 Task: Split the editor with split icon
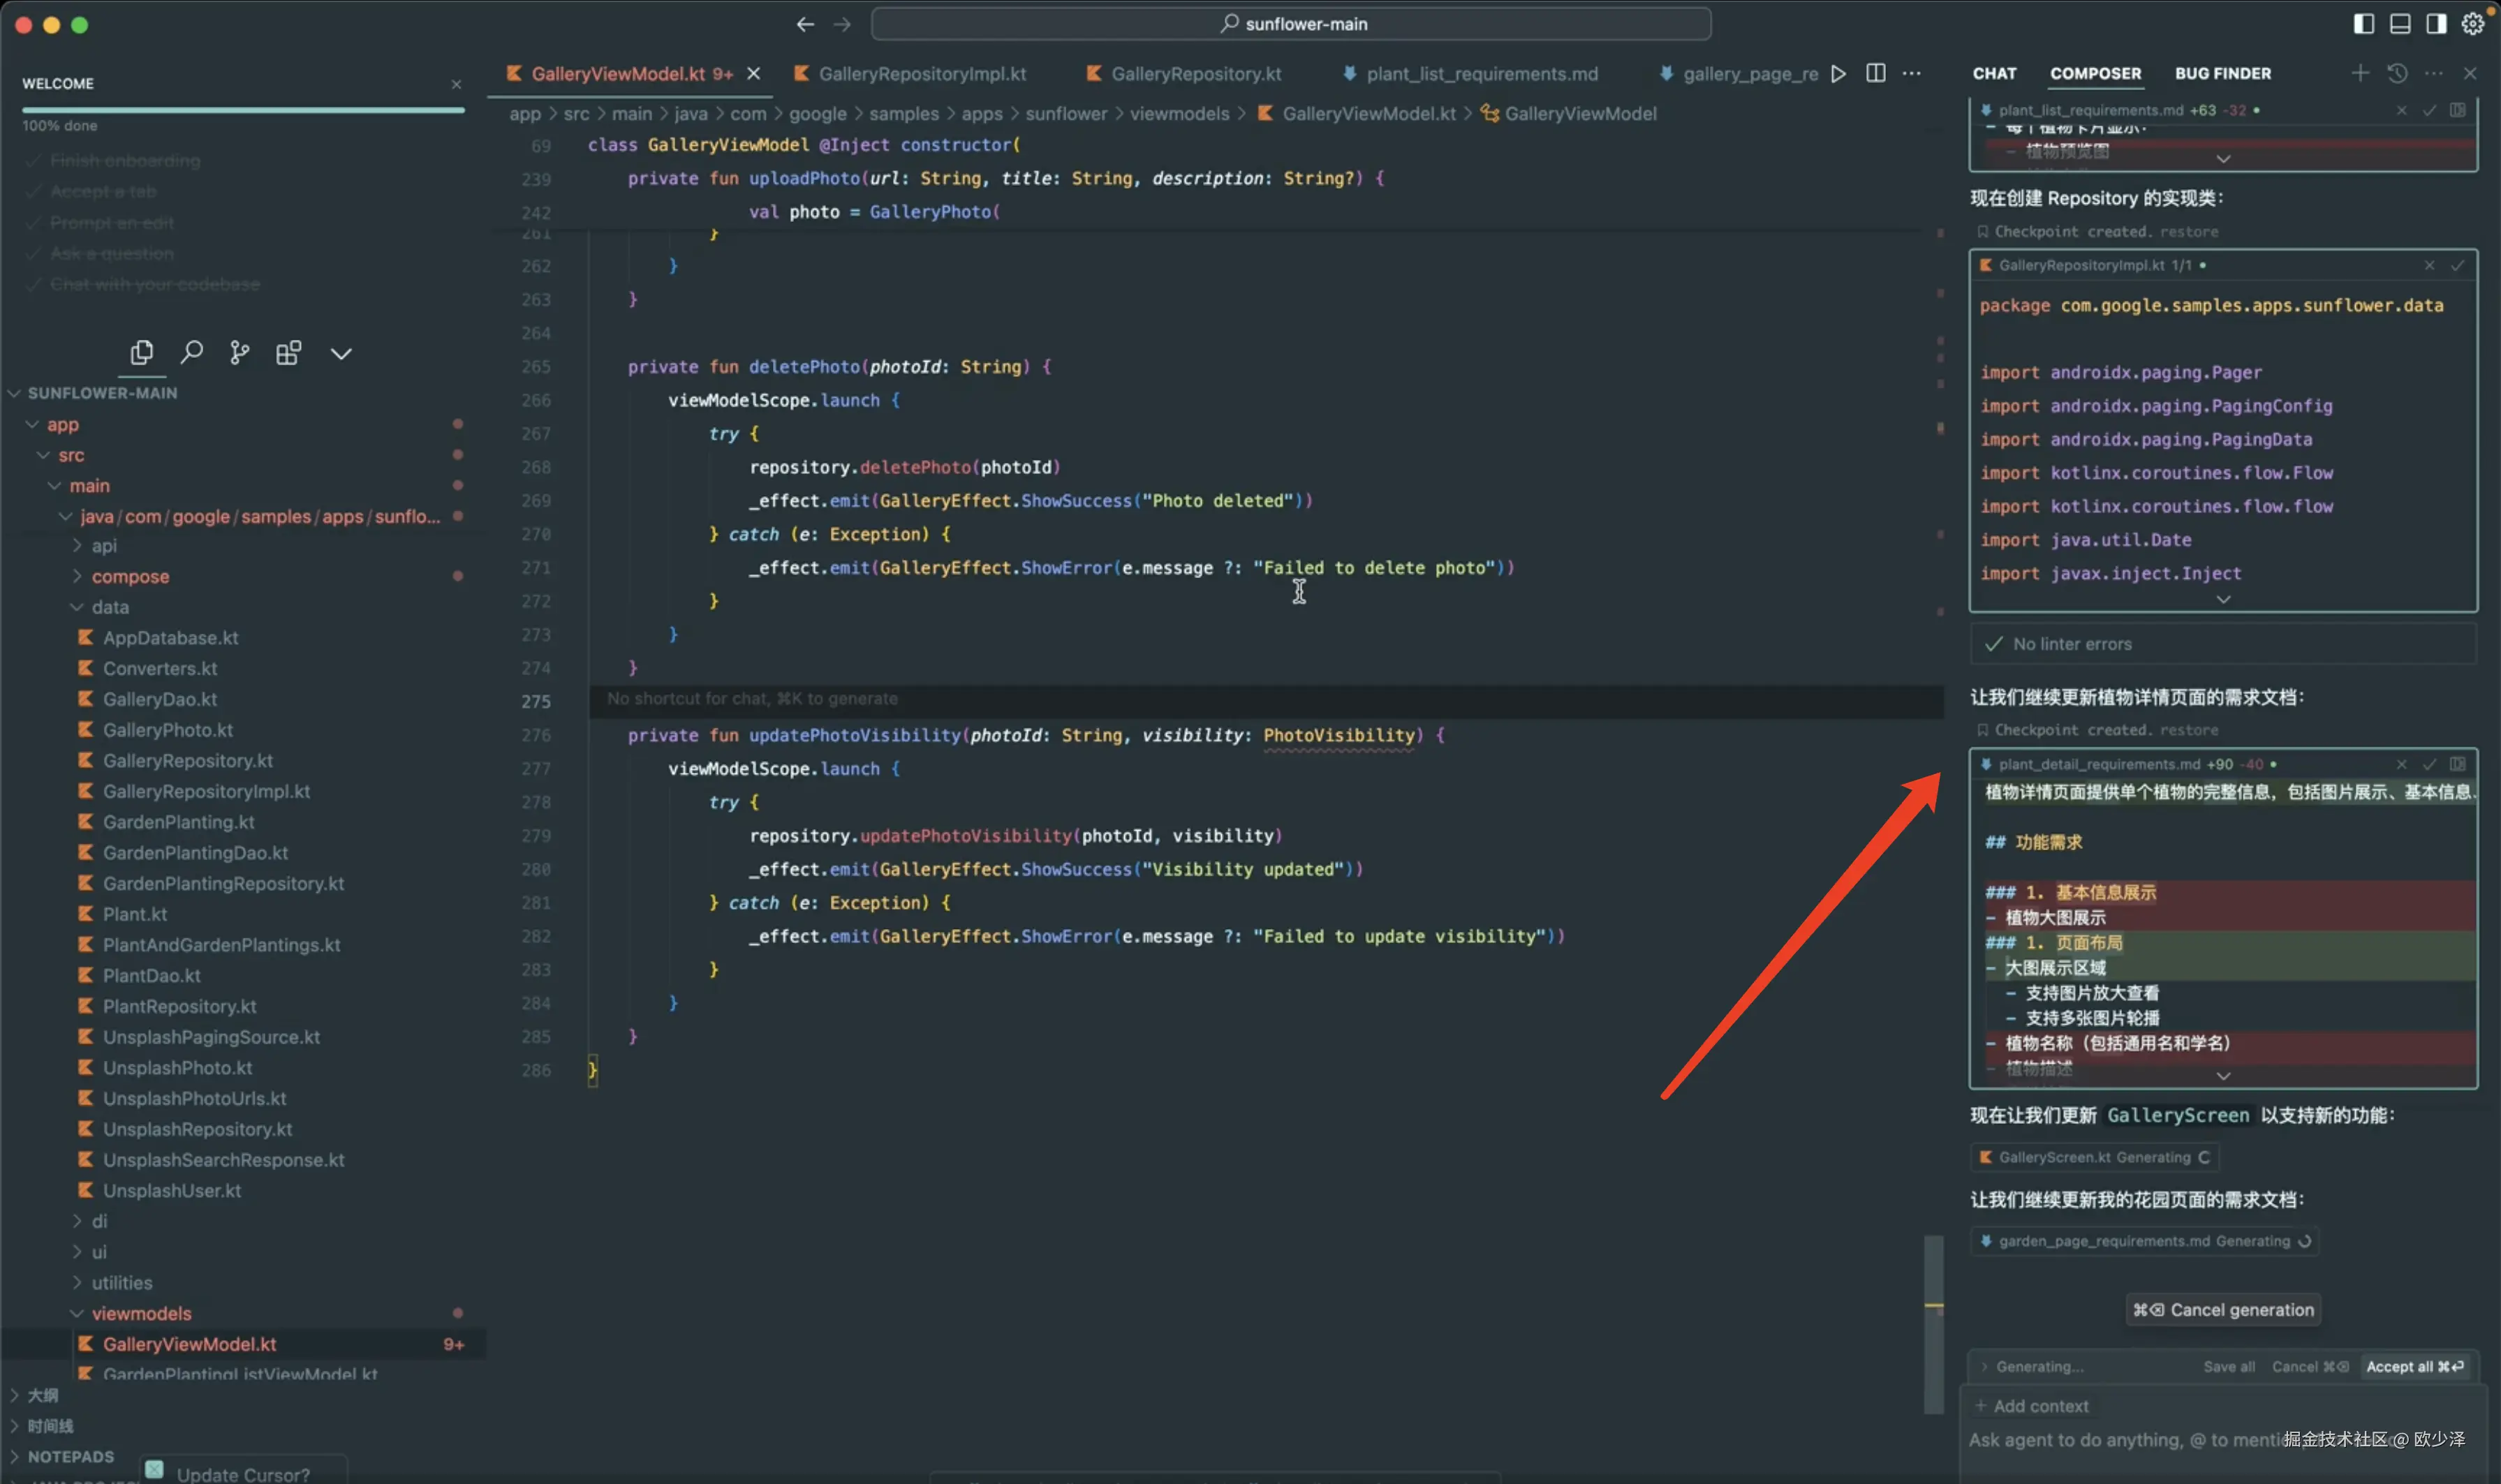point(1876,74)
